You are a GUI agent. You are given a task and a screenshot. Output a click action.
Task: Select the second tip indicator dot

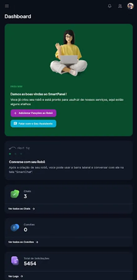(16, 154)
